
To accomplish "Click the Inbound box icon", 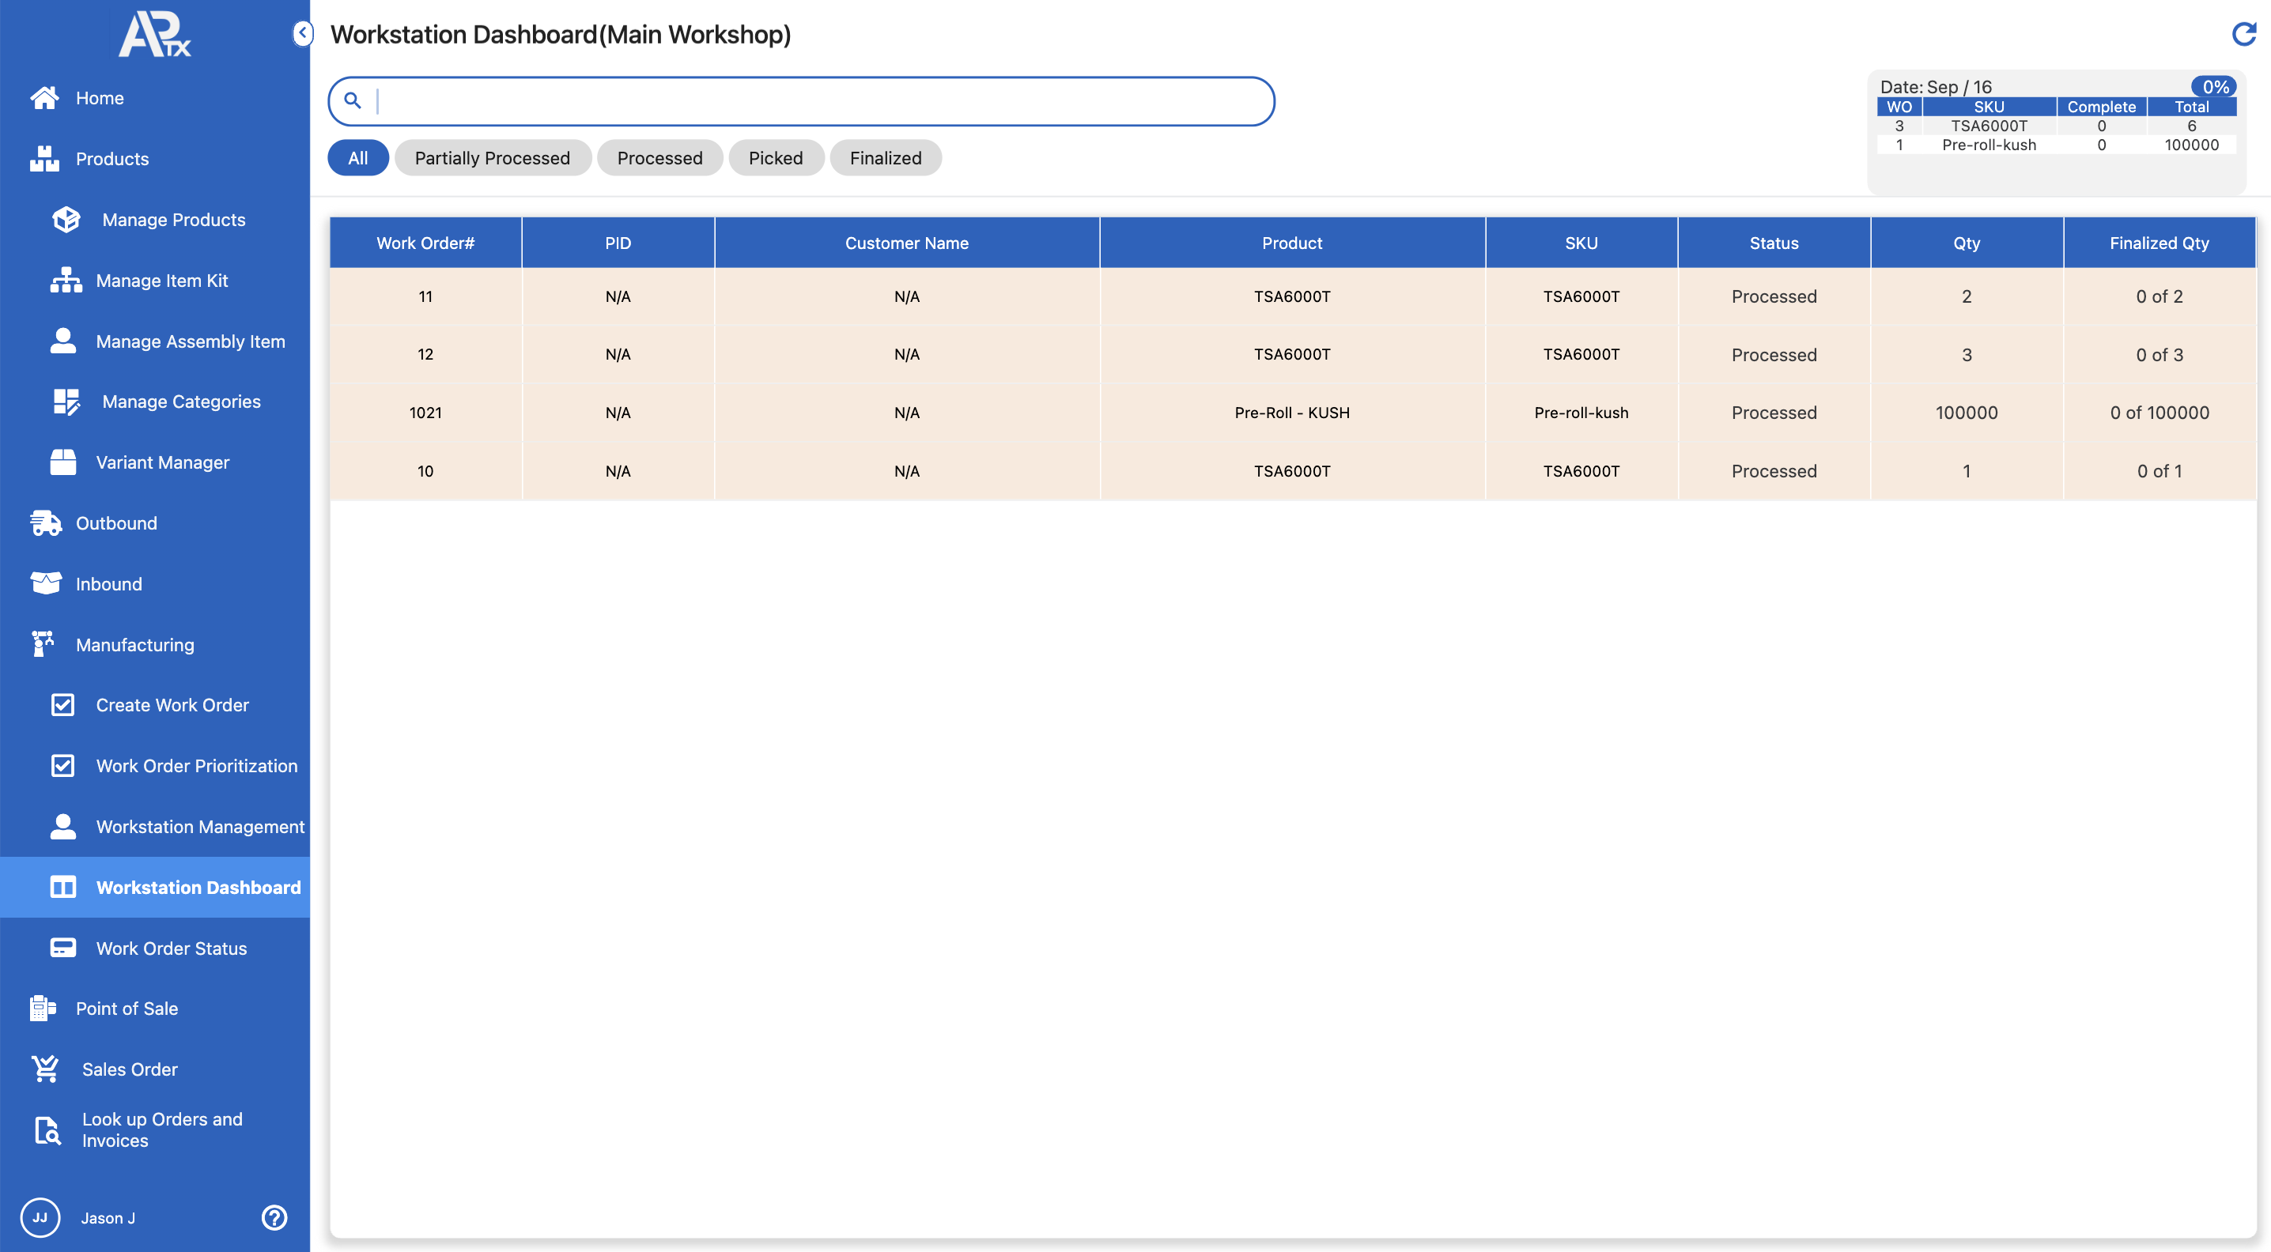I will pyautogui.click(x=45, y=583).
